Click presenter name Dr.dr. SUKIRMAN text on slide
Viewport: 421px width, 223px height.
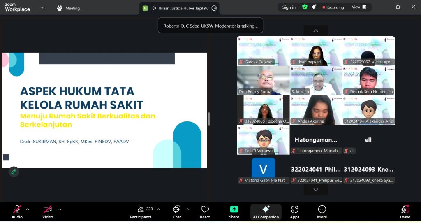pos(74,141)
